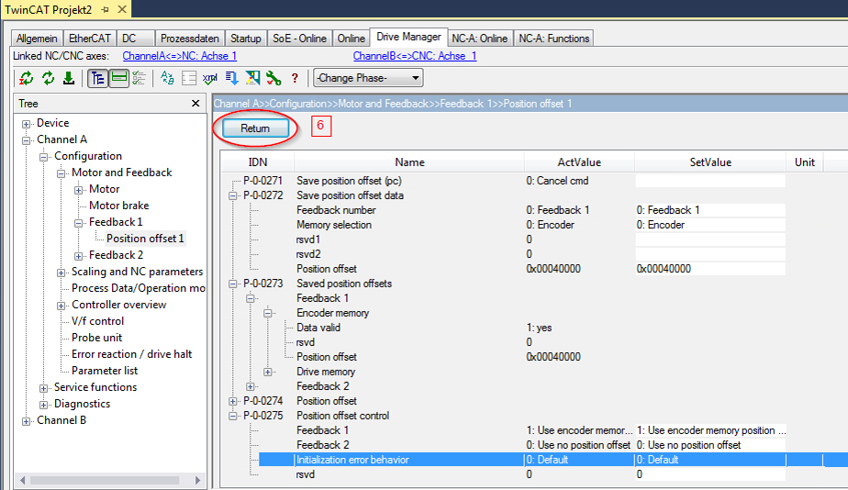Viewport: 848px width, 490px height.
Task: Expand the Diagnostics tree node
Action: pos(43,405)
